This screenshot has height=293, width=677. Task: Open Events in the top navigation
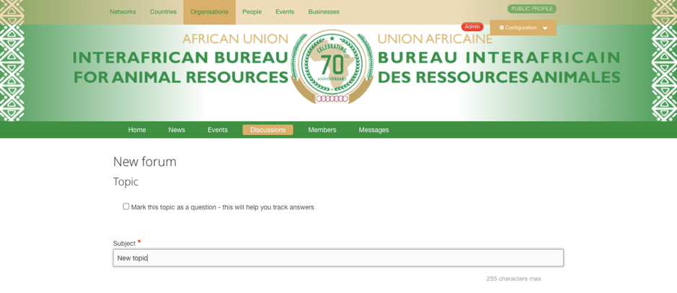pyautogui.click(x=285, y=12)
